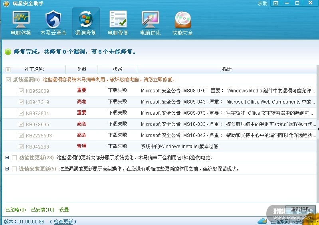Click the 重要 type of KB973904
This screenshot has height=225, width=319.
pos(81,113)
